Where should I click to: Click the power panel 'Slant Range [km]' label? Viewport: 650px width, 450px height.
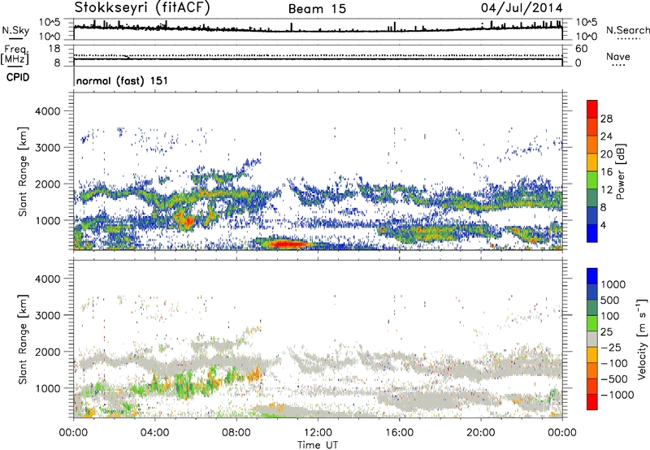[23, 171]
